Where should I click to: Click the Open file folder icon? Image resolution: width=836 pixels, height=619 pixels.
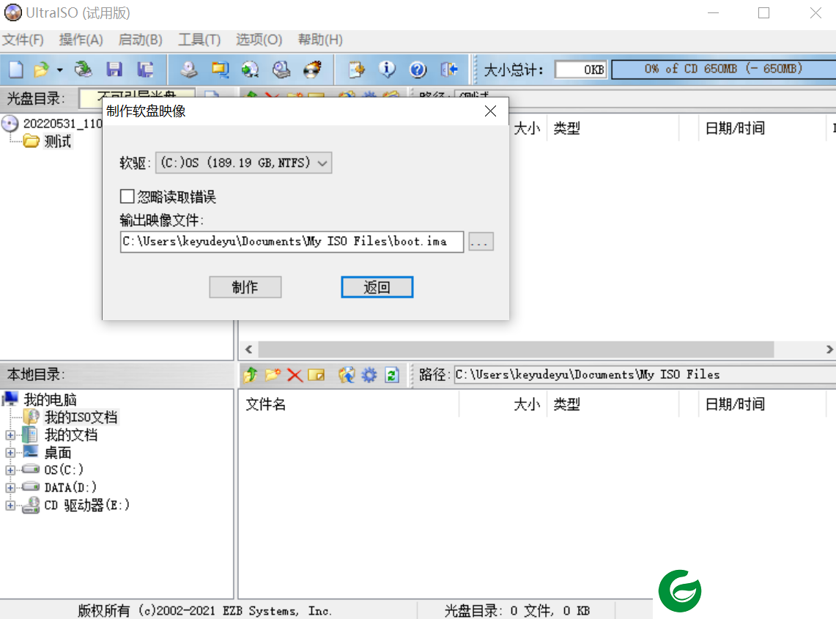(41, 70)
